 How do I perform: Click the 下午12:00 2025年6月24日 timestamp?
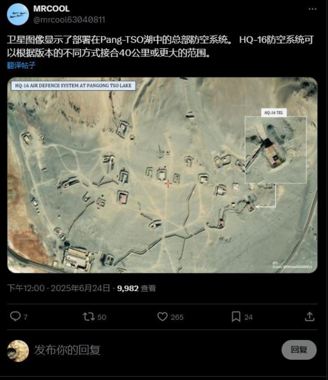58,288
